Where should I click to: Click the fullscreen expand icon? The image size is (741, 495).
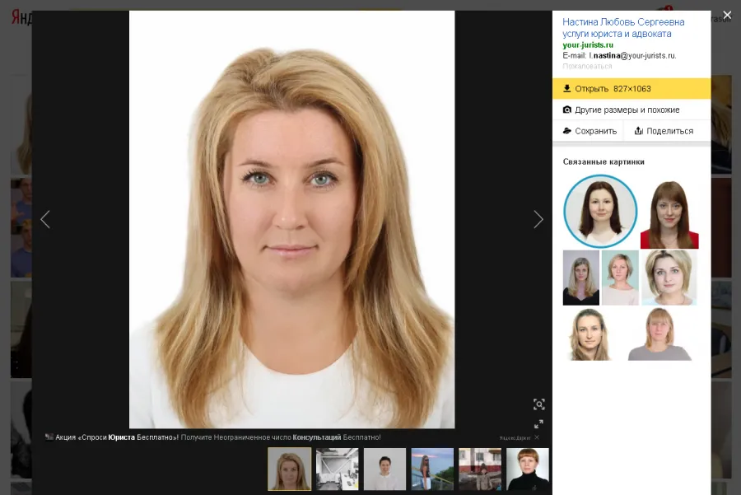click(x=538, y=424)
